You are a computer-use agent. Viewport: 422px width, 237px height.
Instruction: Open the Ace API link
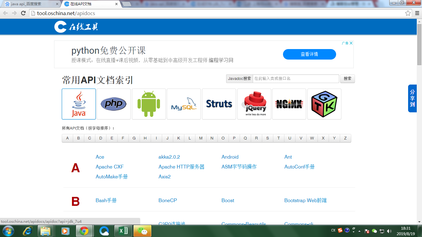point(100,157)
